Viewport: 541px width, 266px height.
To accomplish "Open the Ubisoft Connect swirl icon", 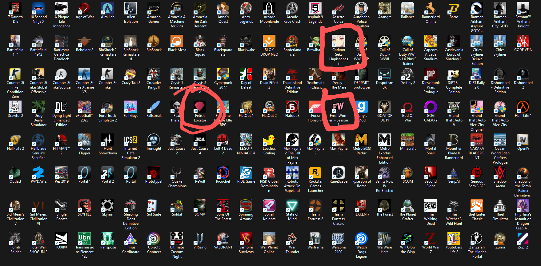I will 154,238.
